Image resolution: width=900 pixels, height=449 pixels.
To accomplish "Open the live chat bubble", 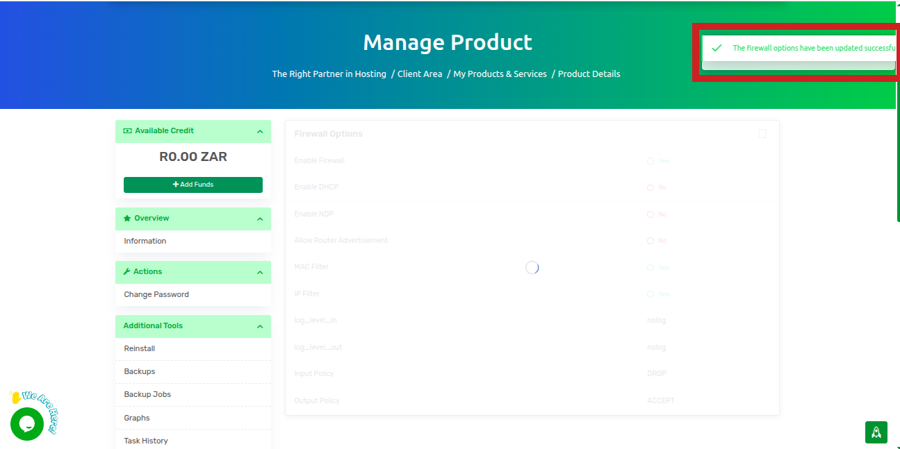I will coord(27,423).
